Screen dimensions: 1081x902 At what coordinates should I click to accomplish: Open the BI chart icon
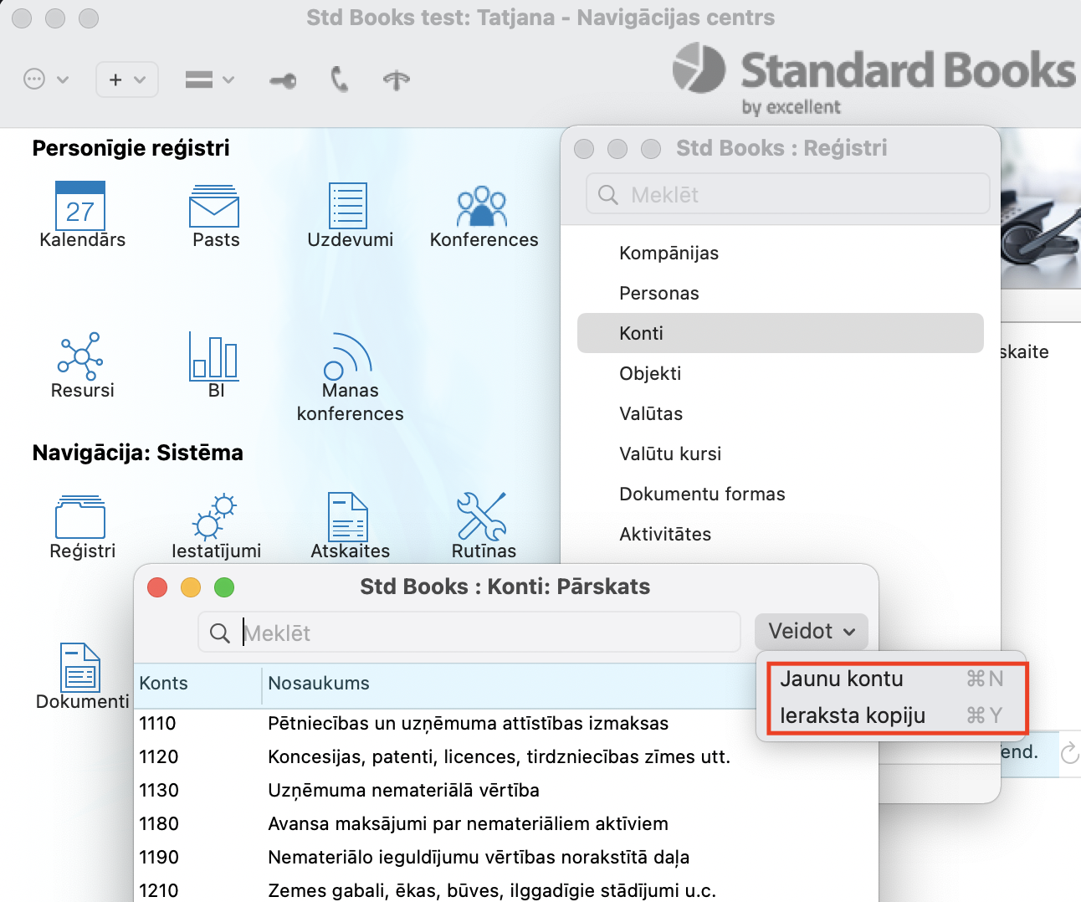tap(214, 356)
